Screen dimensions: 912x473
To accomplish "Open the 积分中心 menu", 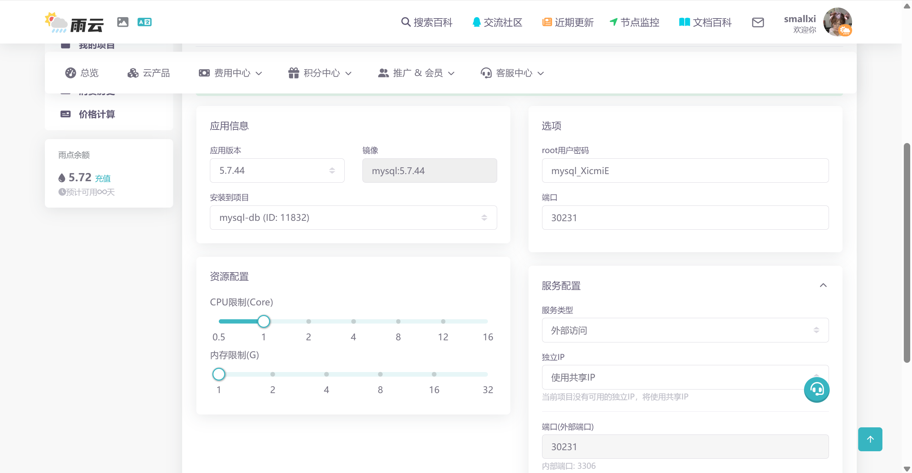I will click(x=320, y=73).
